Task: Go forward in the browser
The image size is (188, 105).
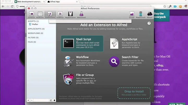Action: tap(8, 6)
